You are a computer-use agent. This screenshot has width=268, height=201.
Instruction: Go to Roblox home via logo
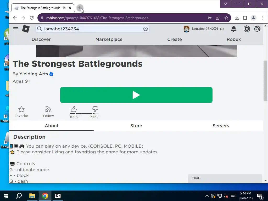pyautogui.click(x=26, y=29)
